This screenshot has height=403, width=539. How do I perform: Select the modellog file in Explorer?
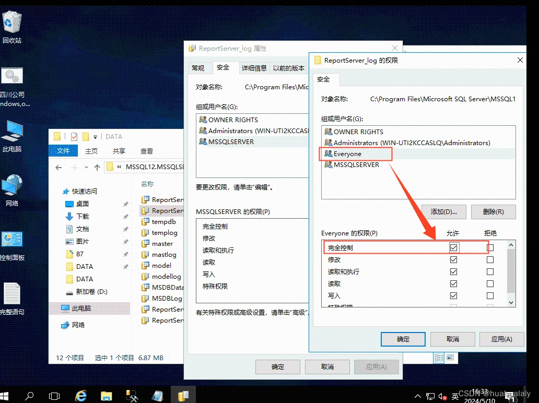(167, 277)
